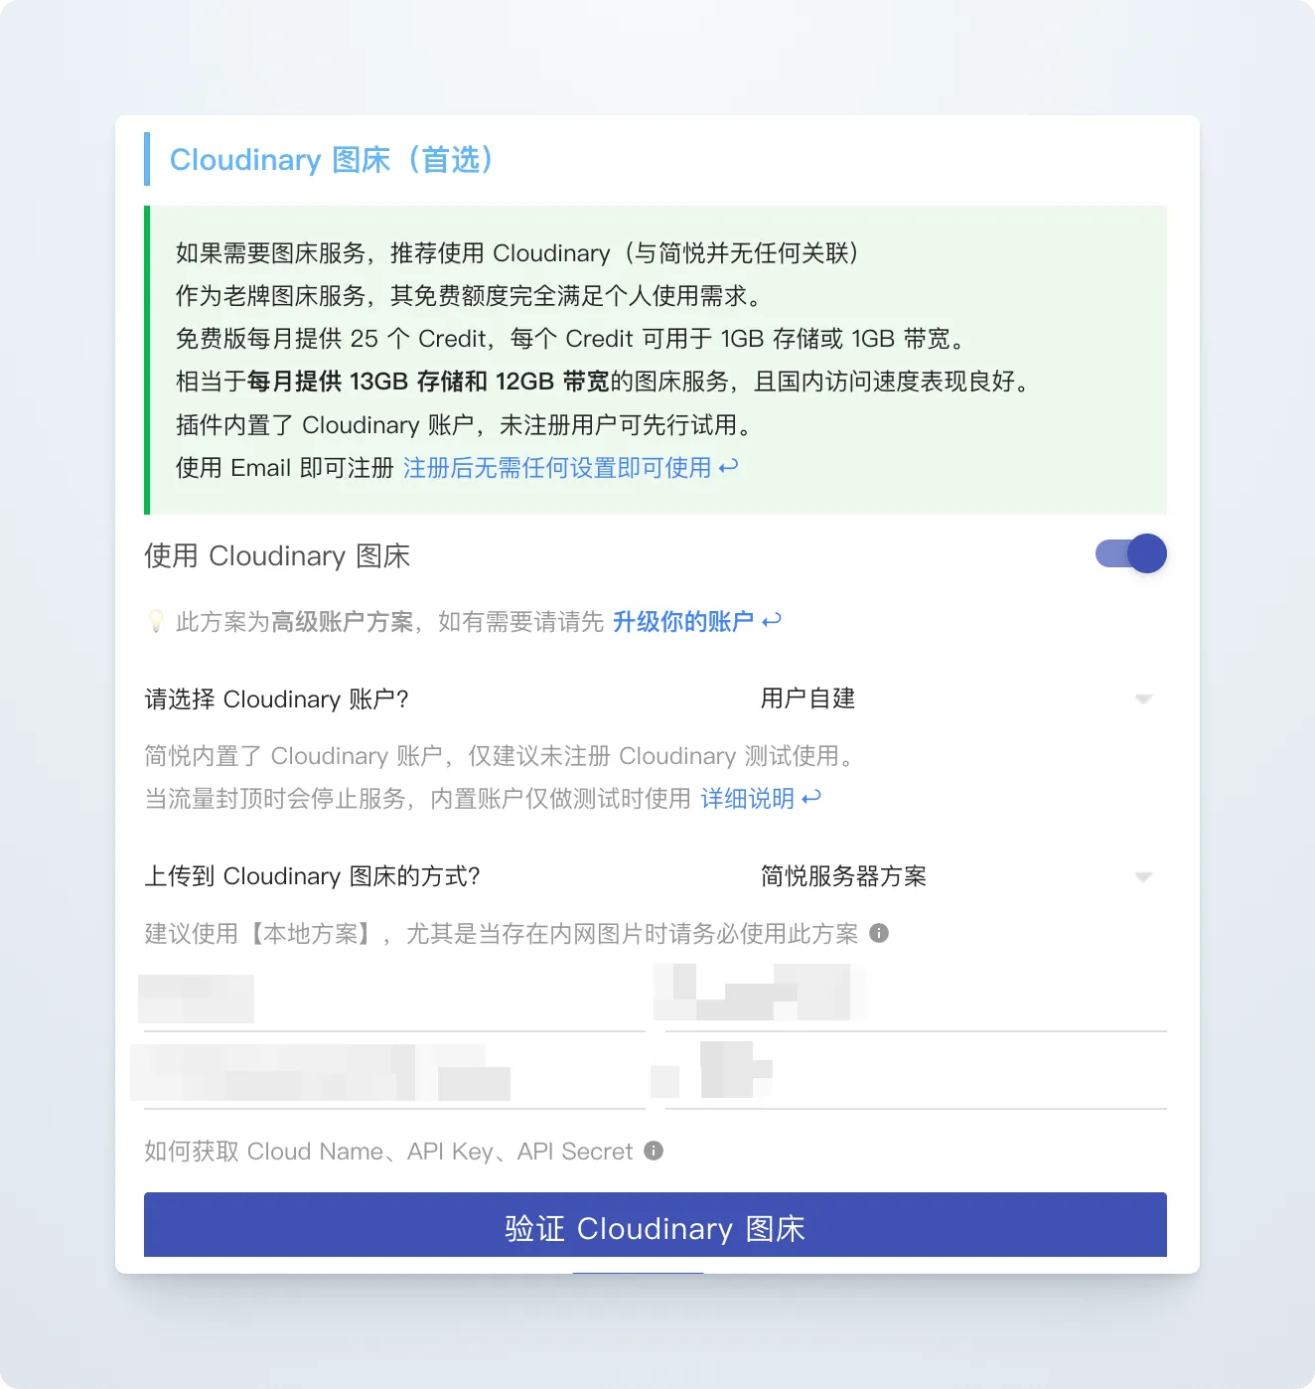Click the Cloudinary 图床（首选）heading
This screenshot has height=1389, width=1315.
[332, 159]
